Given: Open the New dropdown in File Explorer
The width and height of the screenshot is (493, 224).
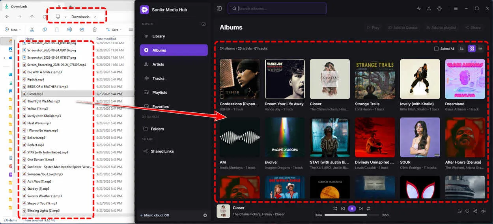Looking at the screenshot, I should coord(13,30).
